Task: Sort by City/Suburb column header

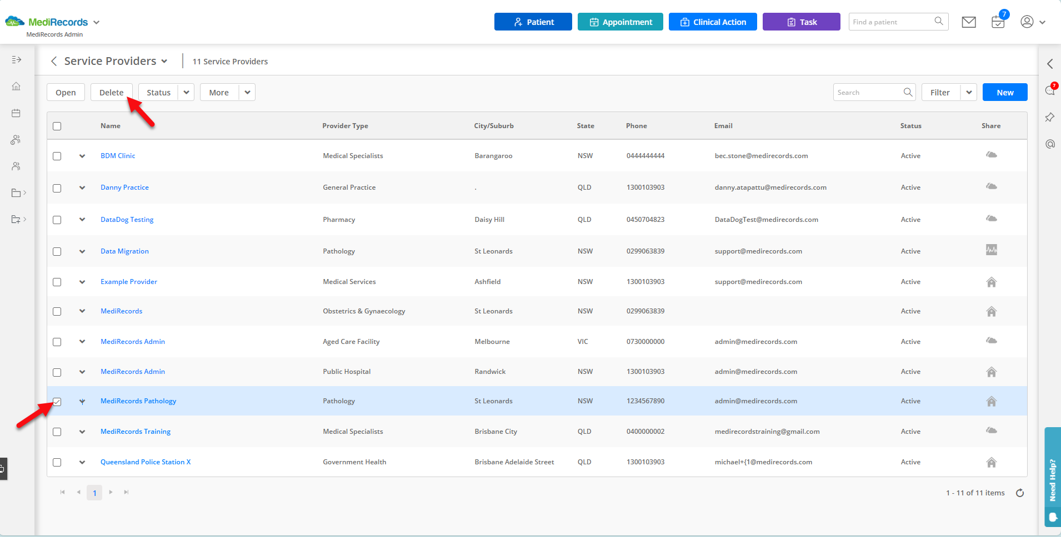Action: tap(494, 126)
